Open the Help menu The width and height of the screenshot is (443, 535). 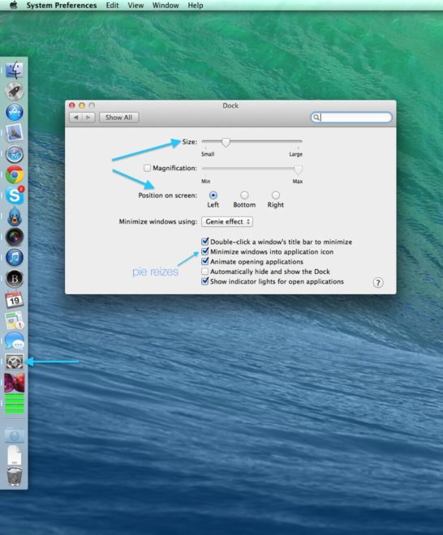(x=196, y=6)
